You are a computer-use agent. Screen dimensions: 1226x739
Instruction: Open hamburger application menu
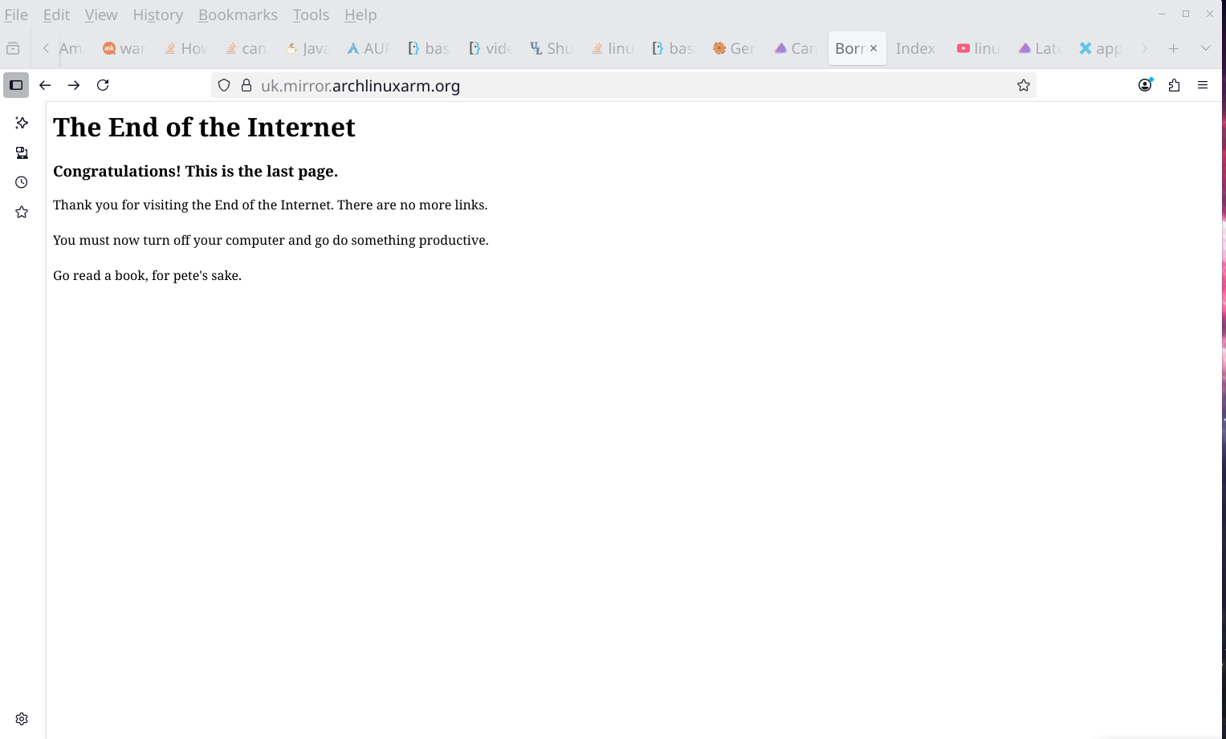[1203, 85]
